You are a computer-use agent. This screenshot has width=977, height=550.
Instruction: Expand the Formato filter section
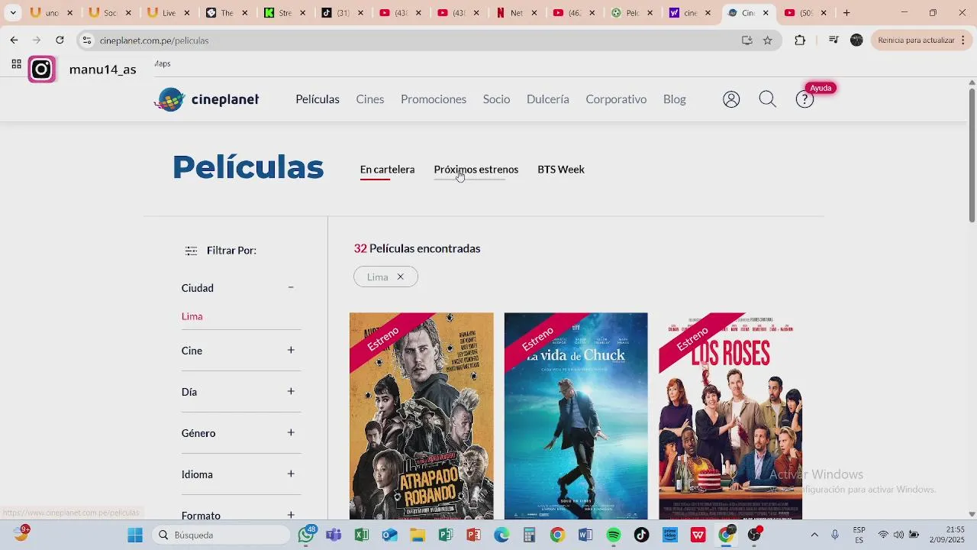[x=291, y=515]
